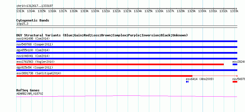Click the truncated esv2824 variant label
This screenshot has height=112, width=245.
click(x=239, y=62)
